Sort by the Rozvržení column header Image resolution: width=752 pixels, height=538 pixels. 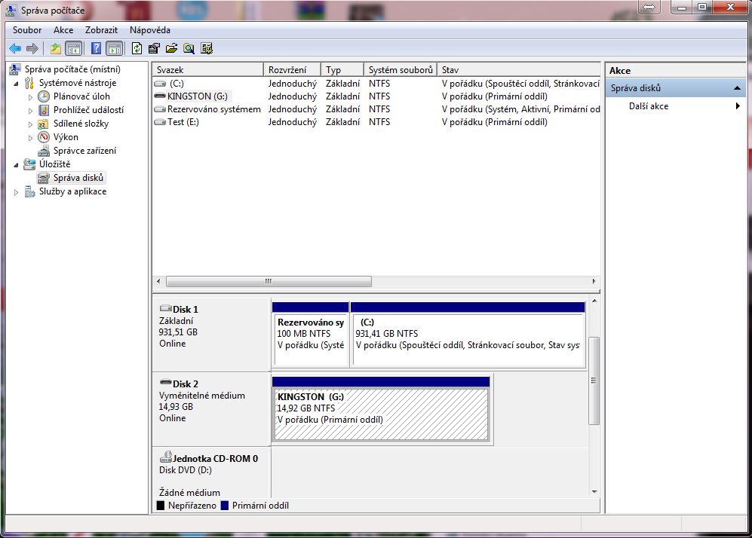tap(292, 69)
